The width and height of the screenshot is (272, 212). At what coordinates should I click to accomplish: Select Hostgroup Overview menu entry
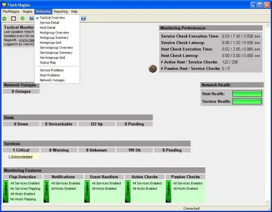point(57,33)
